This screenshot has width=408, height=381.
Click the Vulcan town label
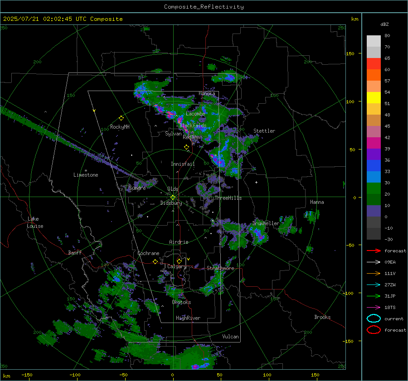click(230, 337)
